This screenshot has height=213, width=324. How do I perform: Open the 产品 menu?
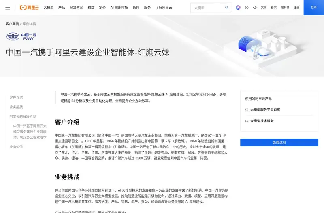click(62, 8)
